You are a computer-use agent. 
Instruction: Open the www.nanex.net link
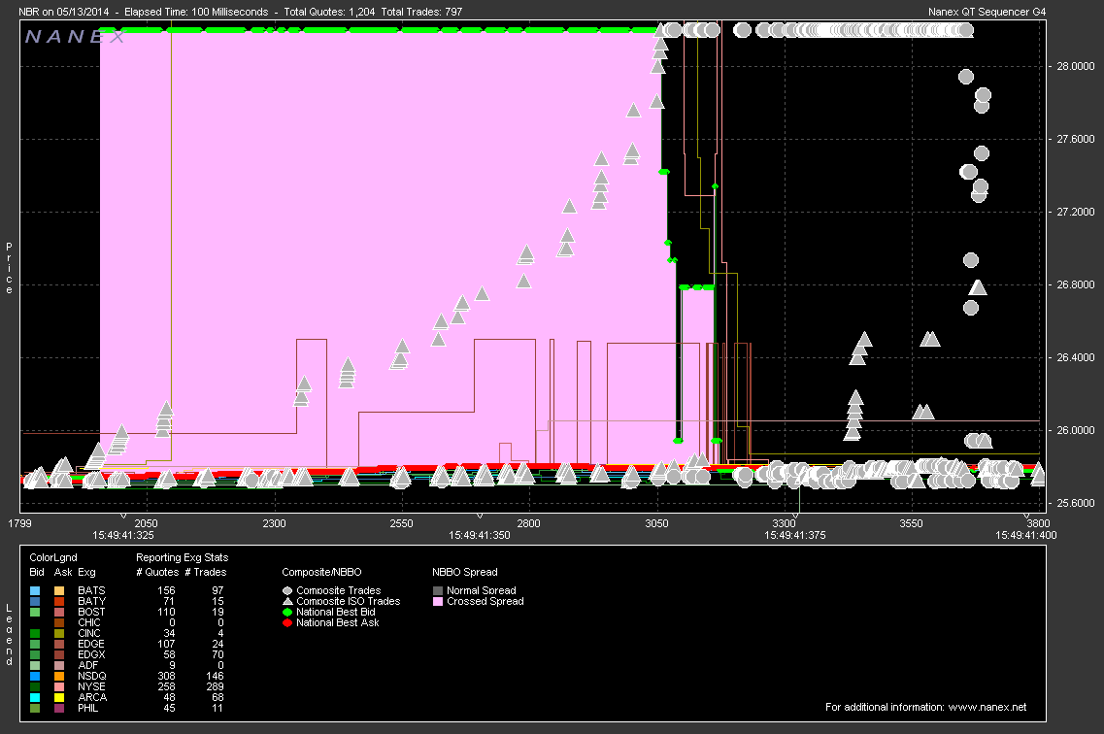click(x=987, y=707)
